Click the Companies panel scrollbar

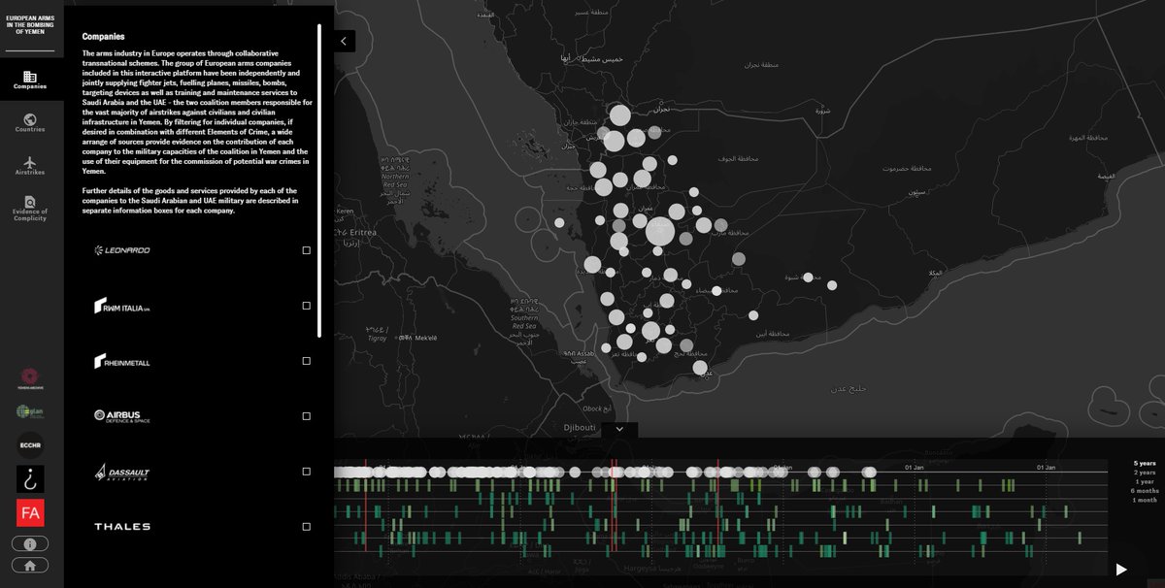click(319, 180)
